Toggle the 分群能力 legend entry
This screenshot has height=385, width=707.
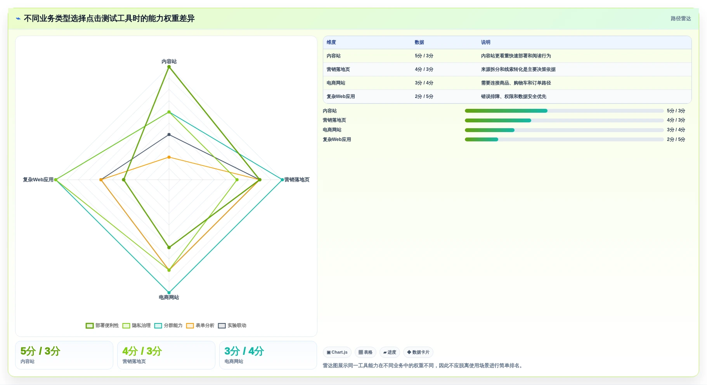tap(168, 325)
